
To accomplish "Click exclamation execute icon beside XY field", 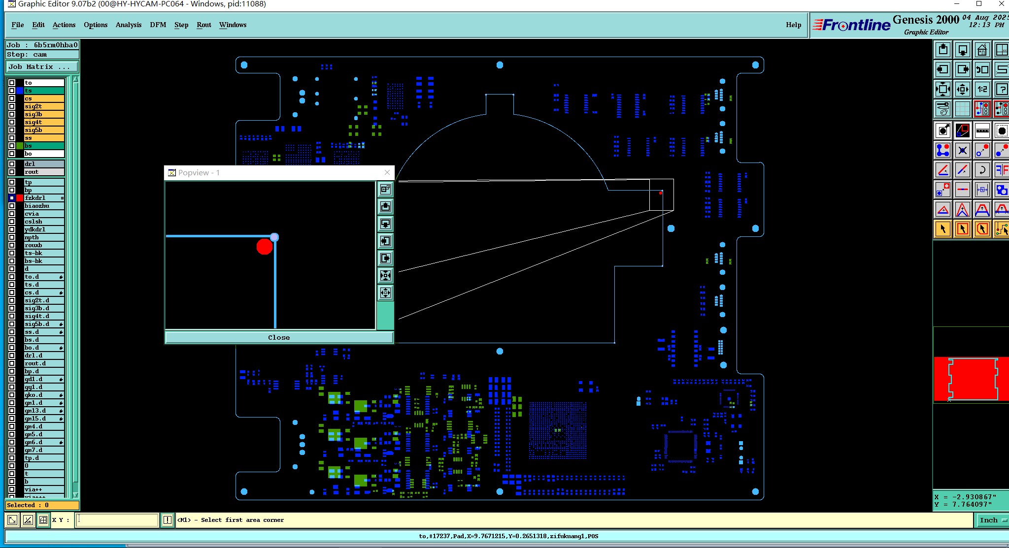I will 168,520.
